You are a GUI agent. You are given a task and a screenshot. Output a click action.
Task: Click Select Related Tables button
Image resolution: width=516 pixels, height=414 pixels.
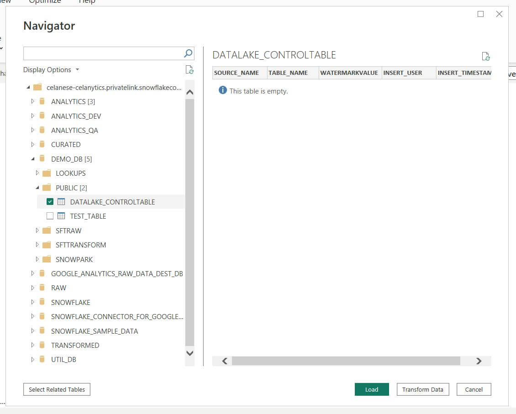(57, 389)
